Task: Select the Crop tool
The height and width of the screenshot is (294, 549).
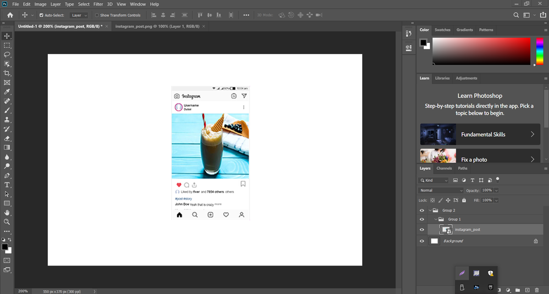Action: point(7,73)
